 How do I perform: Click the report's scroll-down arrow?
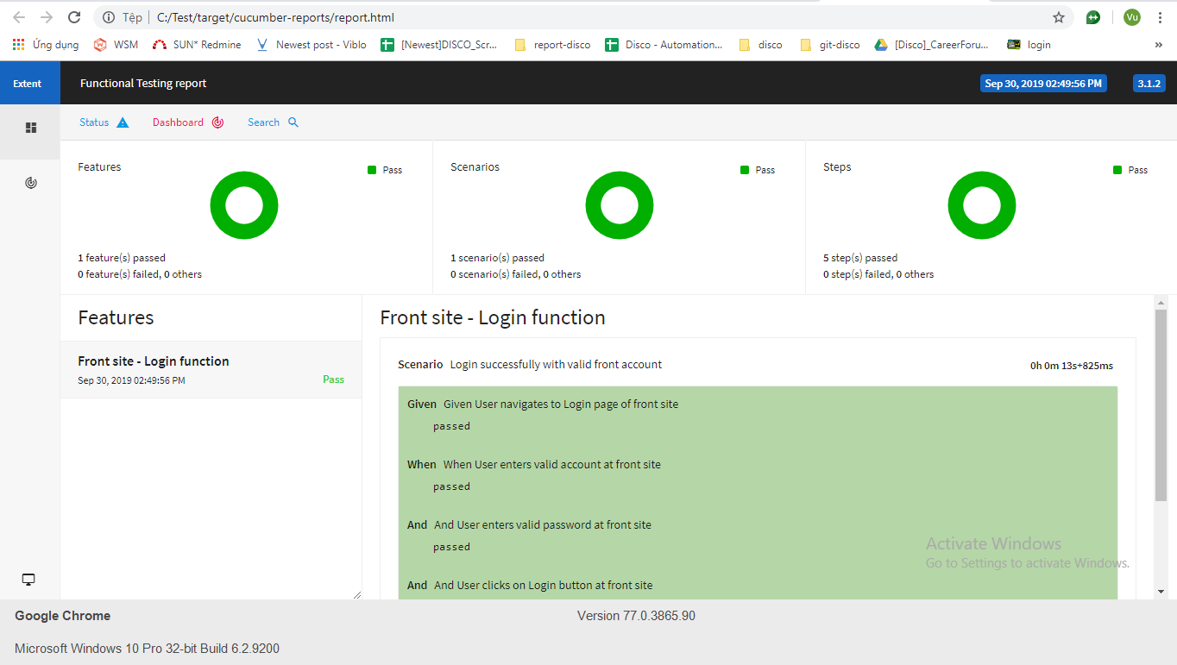(x=1161, y=591)
